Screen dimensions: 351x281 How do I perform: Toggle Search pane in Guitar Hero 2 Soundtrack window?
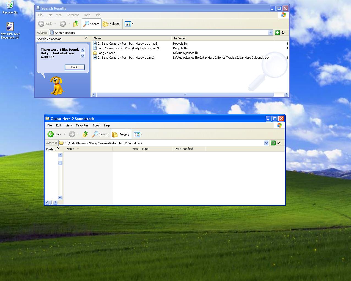point(100,134)
